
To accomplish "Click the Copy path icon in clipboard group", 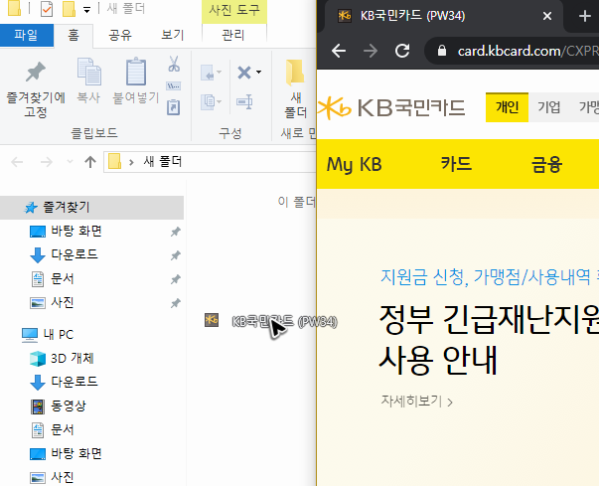I will (x=174, y=85).
